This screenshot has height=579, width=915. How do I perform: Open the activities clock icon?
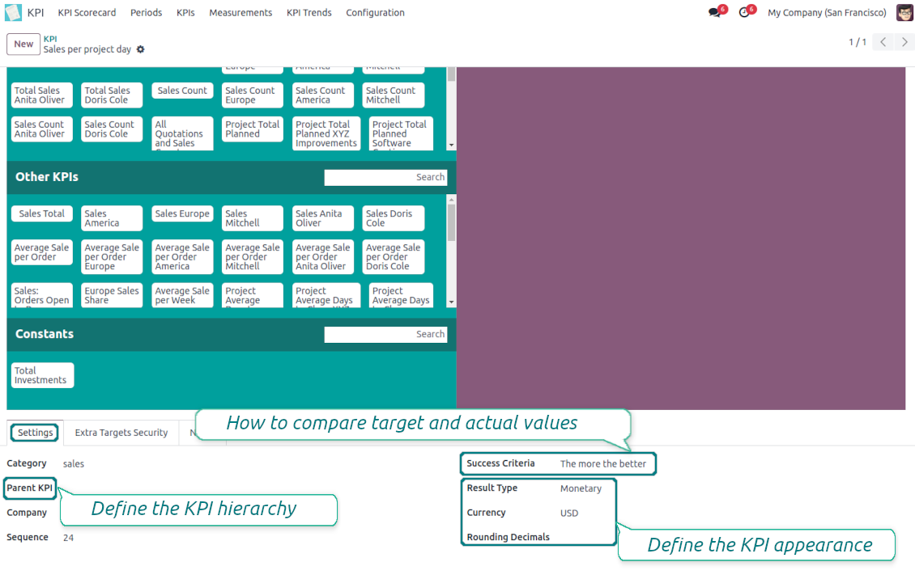coord(744,12)
